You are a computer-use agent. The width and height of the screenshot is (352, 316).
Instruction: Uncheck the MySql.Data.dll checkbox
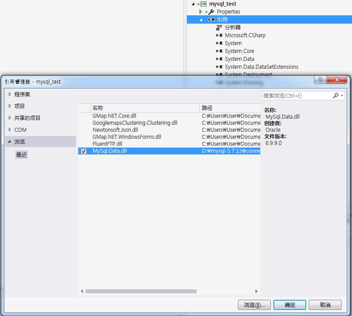click(x=83, y=151)
